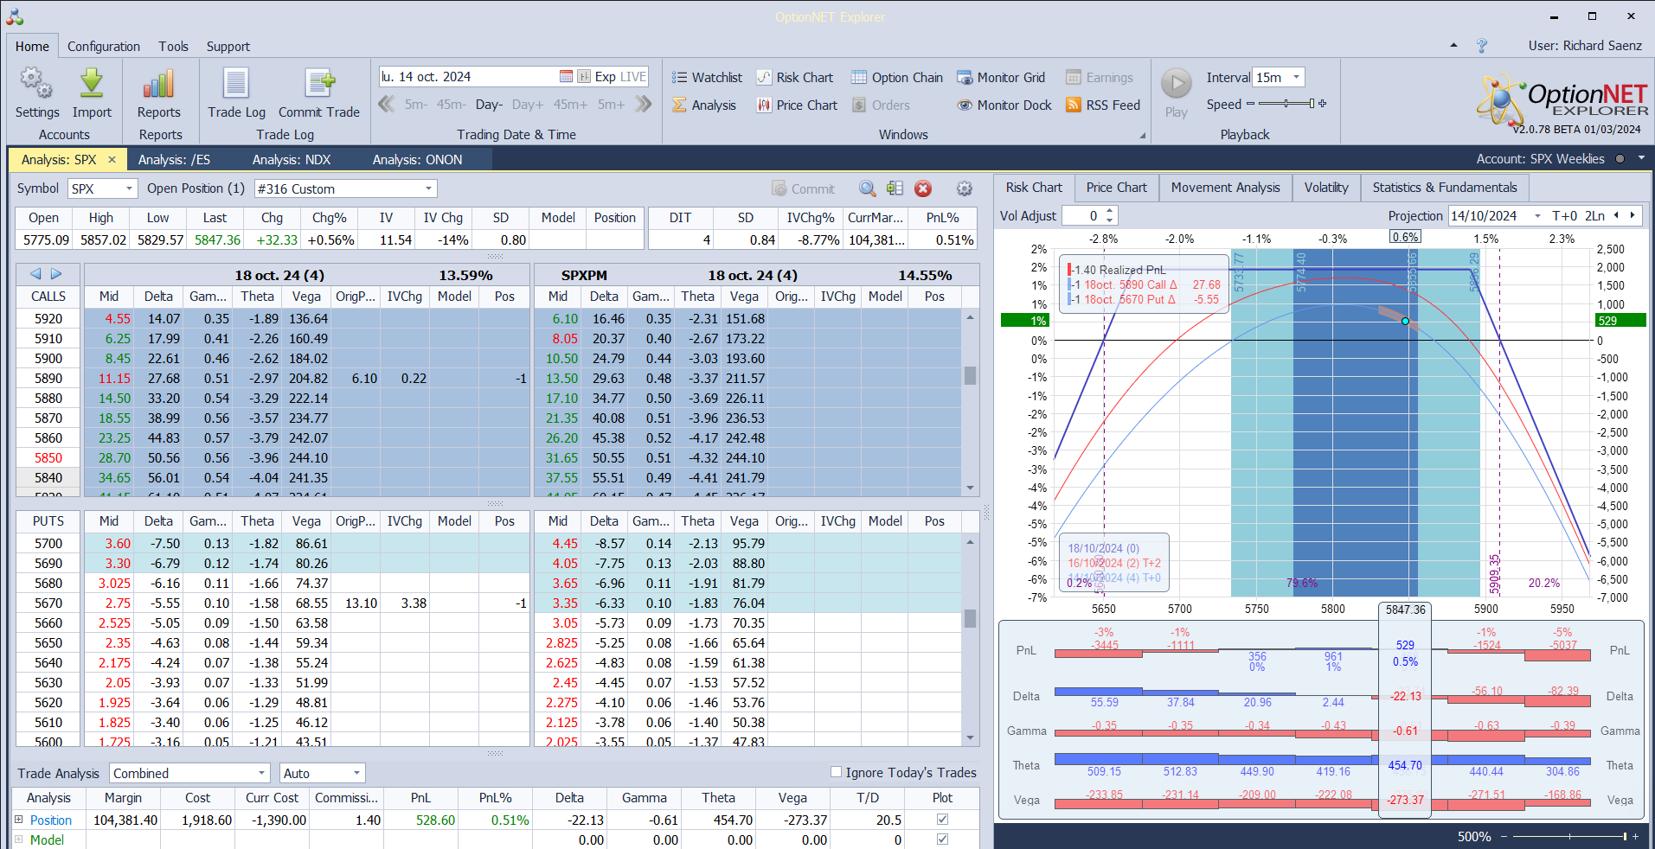Expand the Position row in analysis table
This screenshot has height=849, width=1655.
pyautogui.click(x=19, y=820)
